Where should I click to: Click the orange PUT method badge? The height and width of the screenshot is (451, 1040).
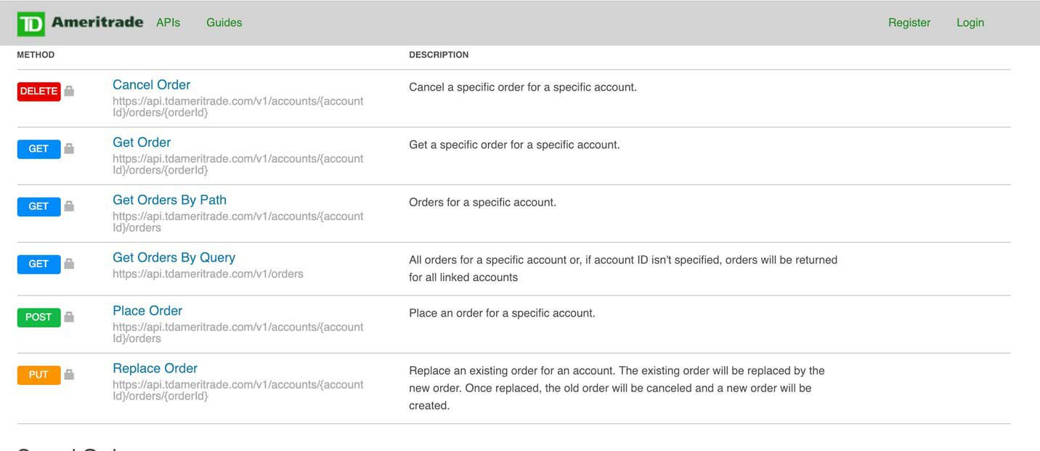point(38,375)
